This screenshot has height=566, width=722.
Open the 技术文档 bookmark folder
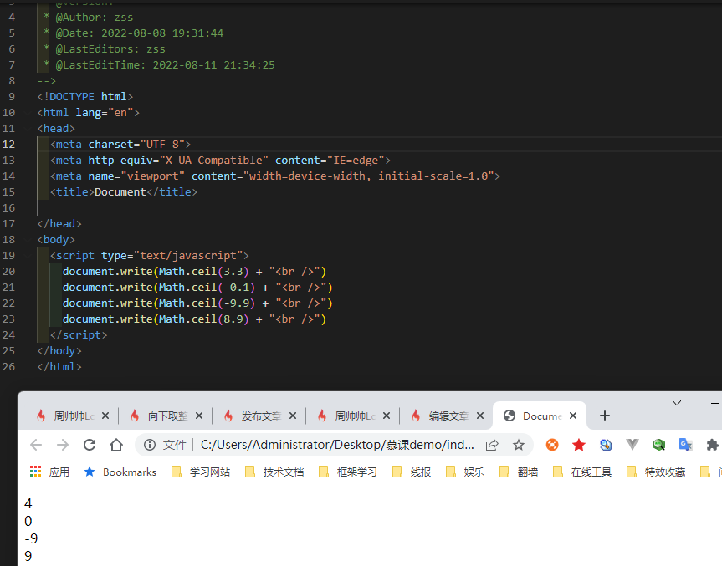pyautogui.click(x=274, y=472)
